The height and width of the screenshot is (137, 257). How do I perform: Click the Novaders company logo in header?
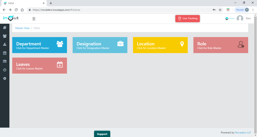(230, 18)
